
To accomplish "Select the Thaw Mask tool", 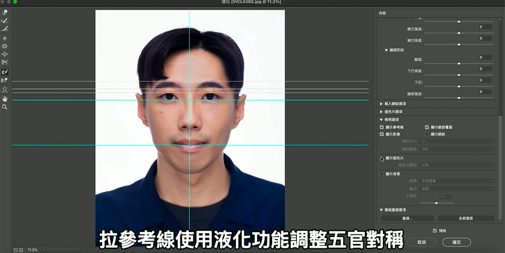I will 5,80.
